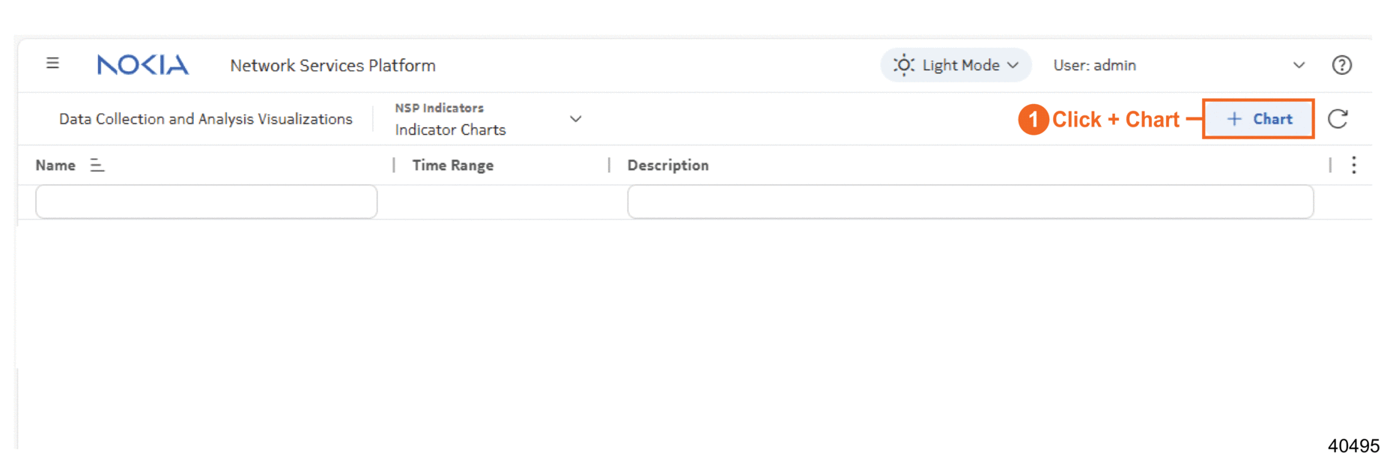Viewport: 1384px width, 462px height.
Task: Sort by the Description column header
Action: tap(667, 165)
